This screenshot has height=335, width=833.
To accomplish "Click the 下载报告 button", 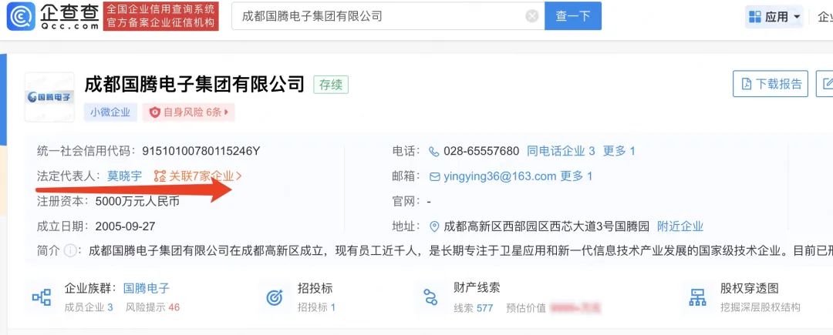I will (x=771, y=84).
